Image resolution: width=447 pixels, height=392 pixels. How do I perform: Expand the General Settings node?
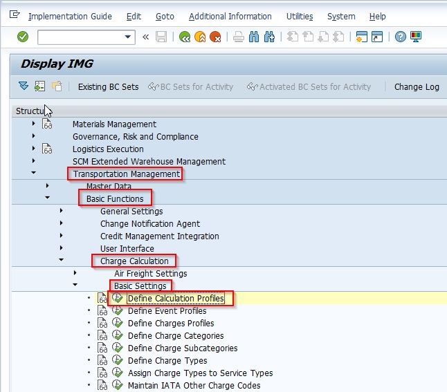62,211
